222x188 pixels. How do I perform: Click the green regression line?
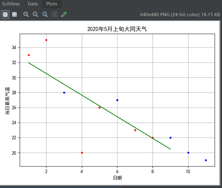click(x=99, y=106)
